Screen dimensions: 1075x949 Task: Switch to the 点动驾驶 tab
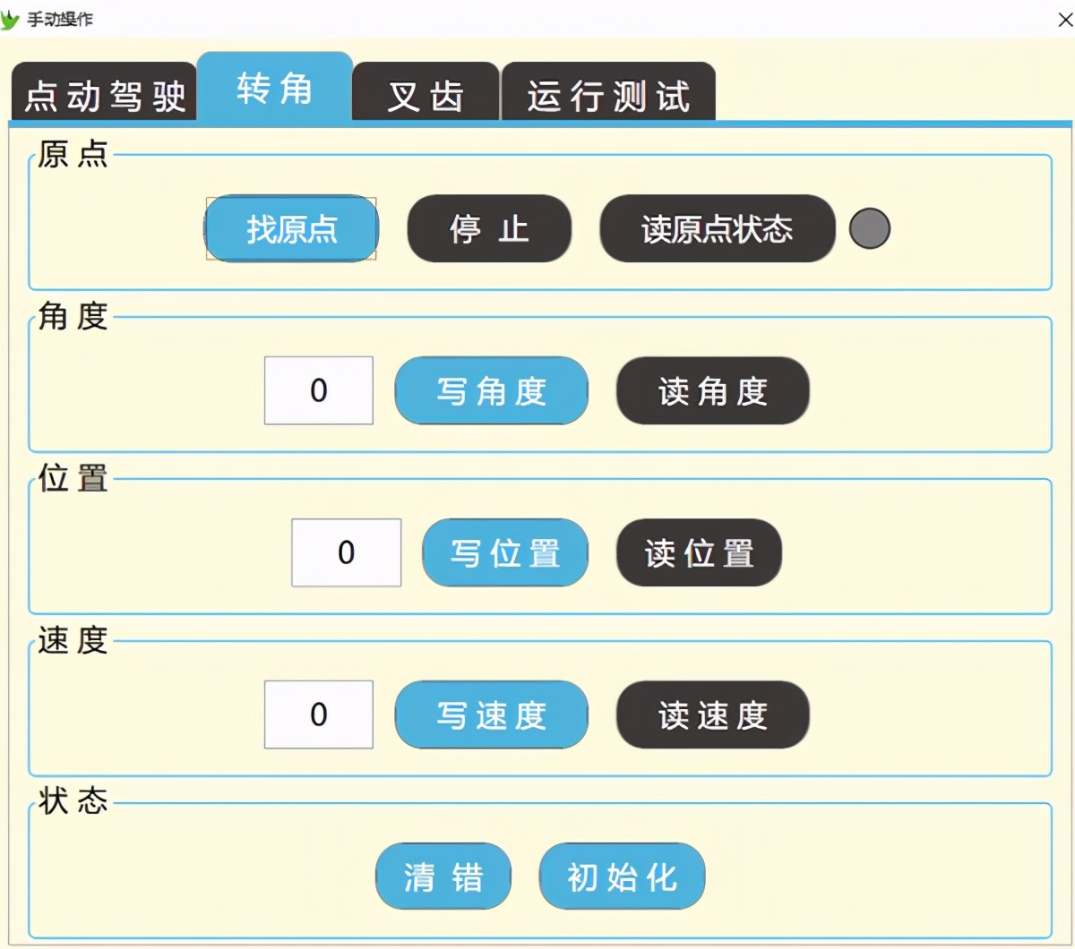[104, 94]
